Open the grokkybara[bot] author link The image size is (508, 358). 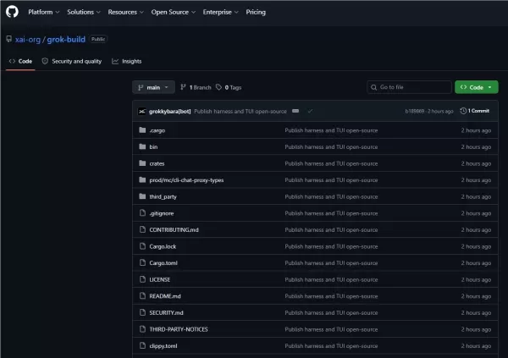coord(170,112)
